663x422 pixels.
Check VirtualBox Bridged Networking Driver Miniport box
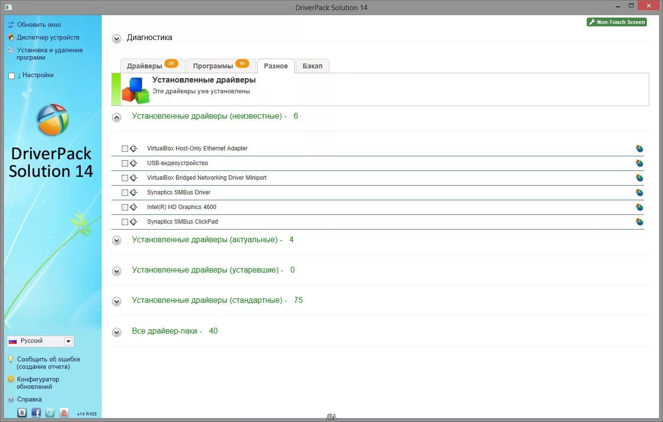pyautogui.click(x=125, y=178)
